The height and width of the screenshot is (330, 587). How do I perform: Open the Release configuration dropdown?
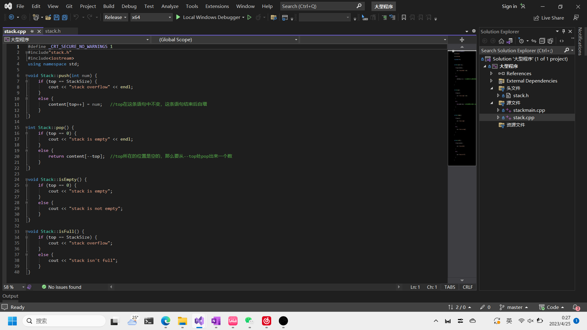(116, 17)
